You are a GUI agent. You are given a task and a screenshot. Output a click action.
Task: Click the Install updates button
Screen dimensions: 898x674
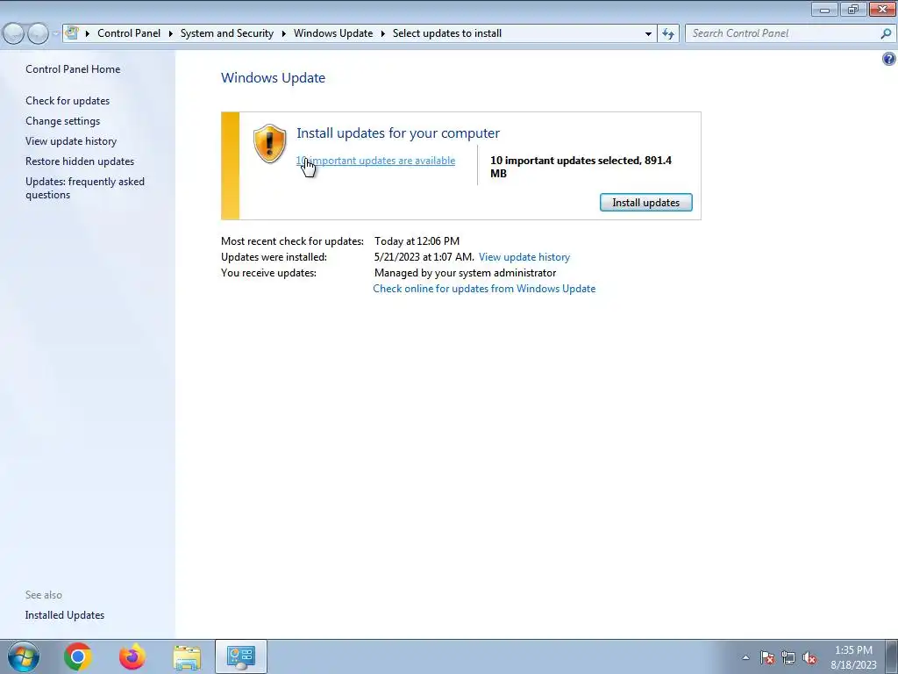point(646,203)
